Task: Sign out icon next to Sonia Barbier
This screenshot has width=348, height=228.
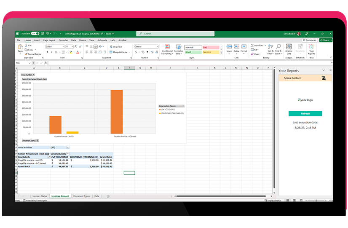Action: pyautogui.click(x=324, y=78)
